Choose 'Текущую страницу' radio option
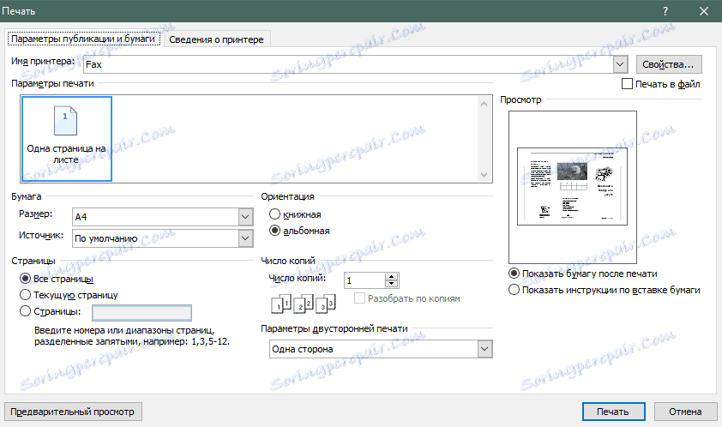722x427 pixels. (x=26, y=295)
